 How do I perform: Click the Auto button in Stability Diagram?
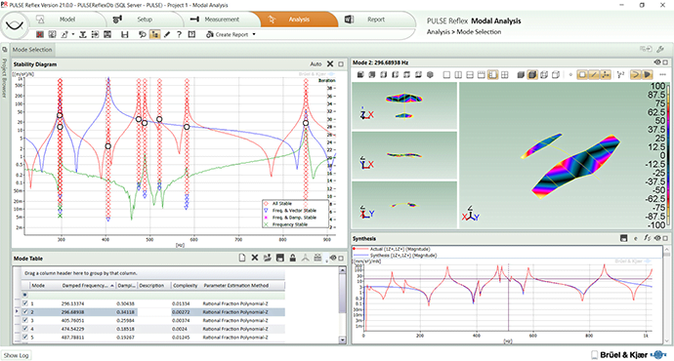316,64
